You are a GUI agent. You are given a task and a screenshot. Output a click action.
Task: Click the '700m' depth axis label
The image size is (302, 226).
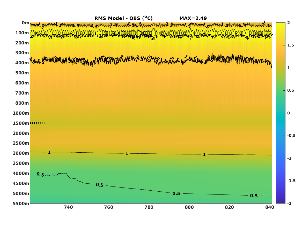pos(22,93)
